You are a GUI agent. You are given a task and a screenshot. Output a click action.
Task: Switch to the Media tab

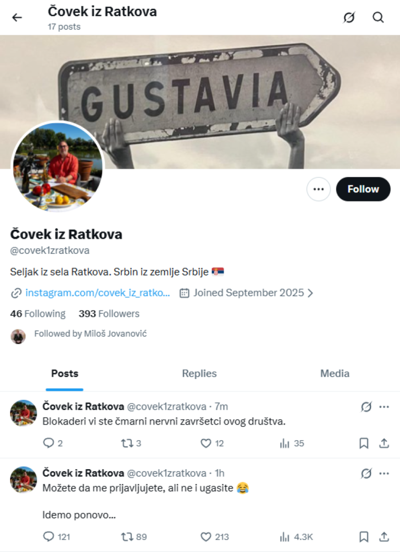coord(335,374)
